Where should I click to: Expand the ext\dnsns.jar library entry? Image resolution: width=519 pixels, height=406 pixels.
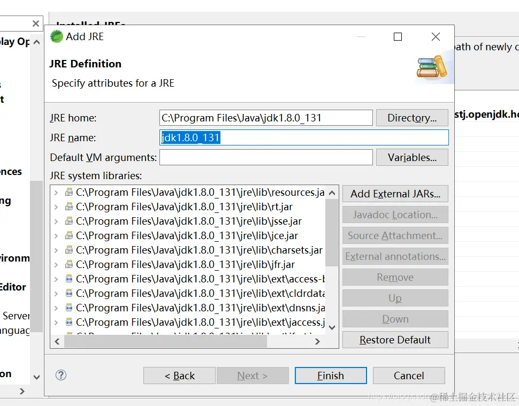pos(56,308)
